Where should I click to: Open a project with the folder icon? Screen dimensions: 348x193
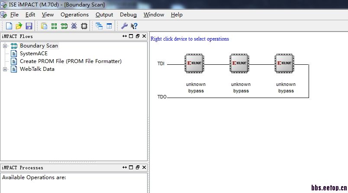click(19, 26)
